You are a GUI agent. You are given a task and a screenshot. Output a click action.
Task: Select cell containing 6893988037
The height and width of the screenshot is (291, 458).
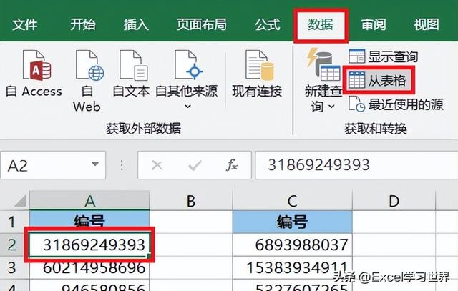pos(293,245)
